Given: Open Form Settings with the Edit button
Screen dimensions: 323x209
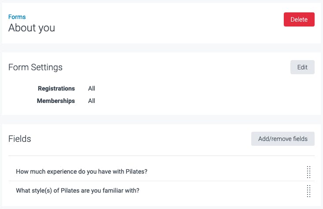Looking at the screenshot, I should click(x=302, y=67).
